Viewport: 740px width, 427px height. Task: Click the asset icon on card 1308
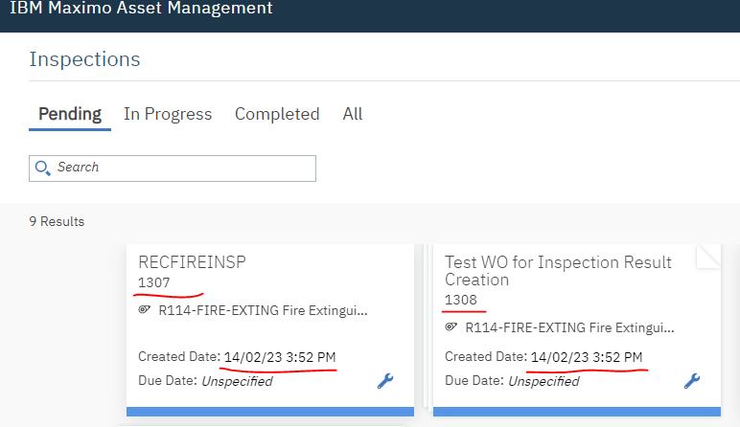451,327
